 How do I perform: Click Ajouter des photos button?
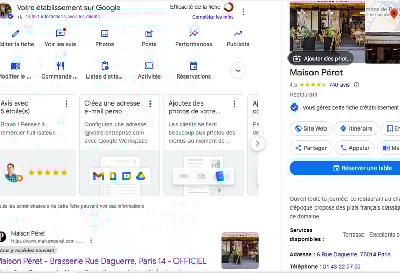321,59
